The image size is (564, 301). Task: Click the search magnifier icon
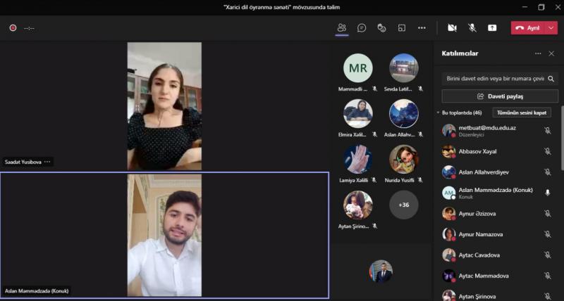click(x=551, y=79)
